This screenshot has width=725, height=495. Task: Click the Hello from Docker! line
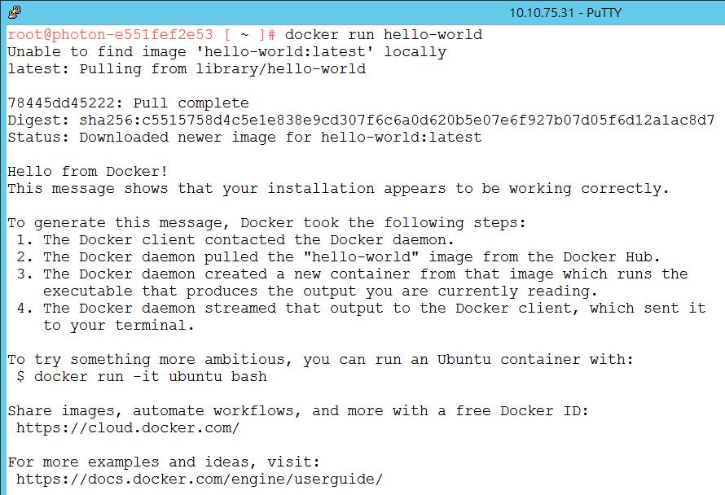pyautogui.click(x=87, y=172)
